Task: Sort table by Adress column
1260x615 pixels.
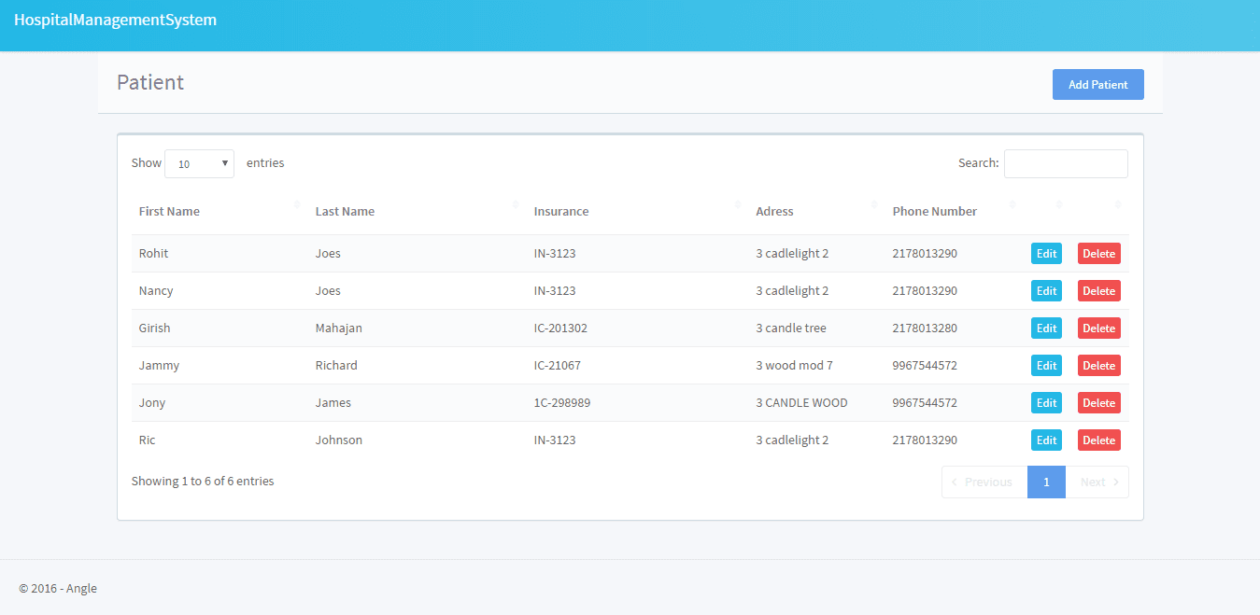Action: tap(774, 211)
